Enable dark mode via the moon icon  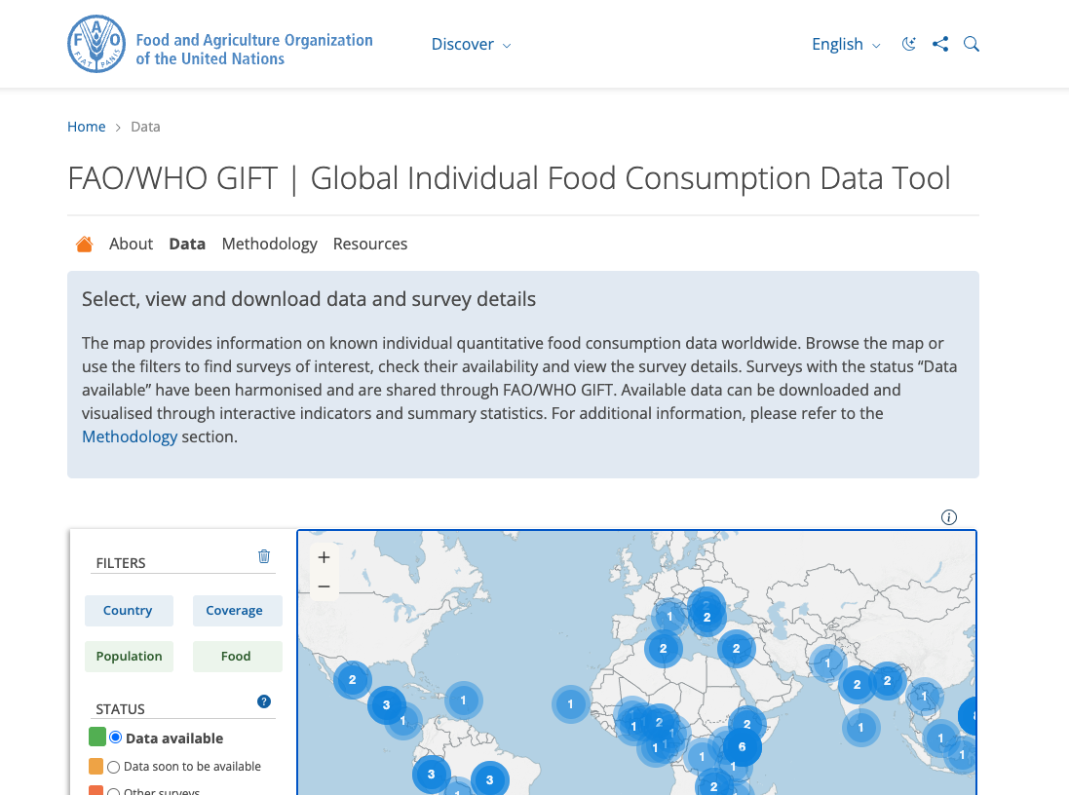tap(908, 44)
